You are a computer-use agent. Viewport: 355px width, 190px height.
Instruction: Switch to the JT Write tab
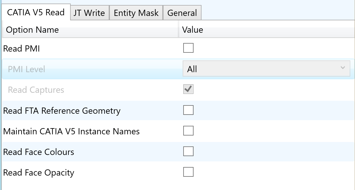point(90,13)
